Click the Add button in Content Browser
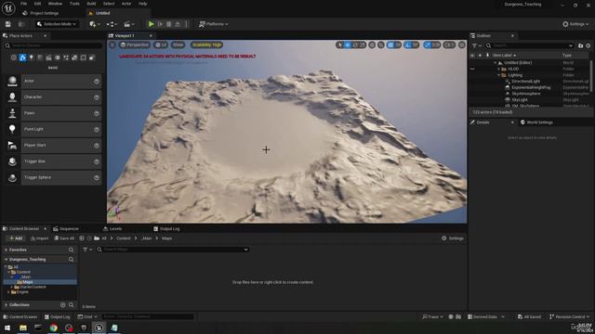This screenshot has height=334, width=595. pos(16,238)
